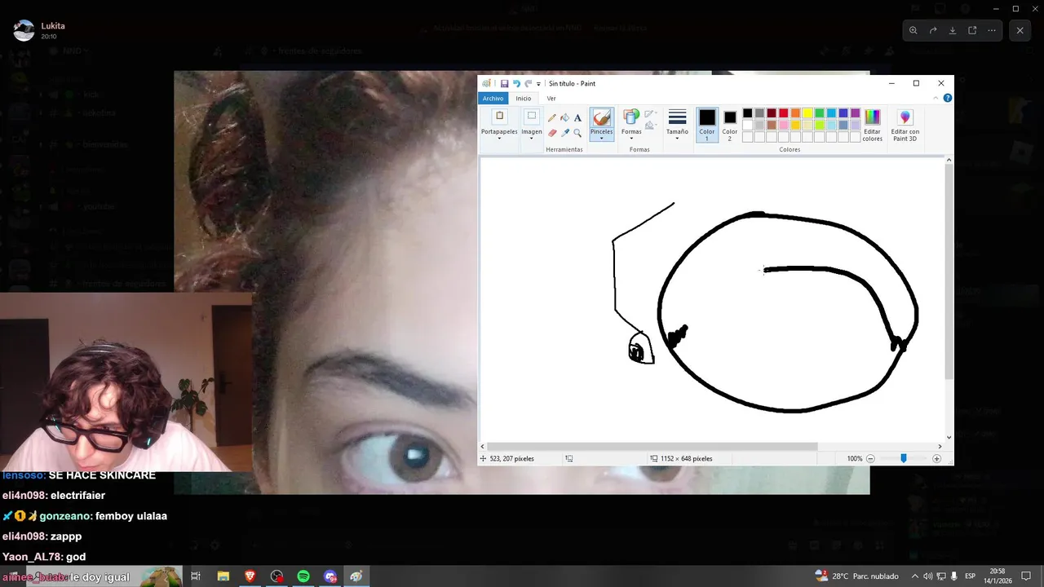
Task: Click the Paint icon in the taskbar
Action: pyautogui.click(x=356, y=576)
